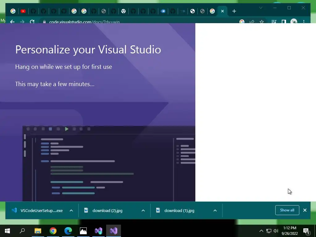The width and height of the screenshot is (316, 237).
Task: Open network status in system tray
Action: (269, 231)
